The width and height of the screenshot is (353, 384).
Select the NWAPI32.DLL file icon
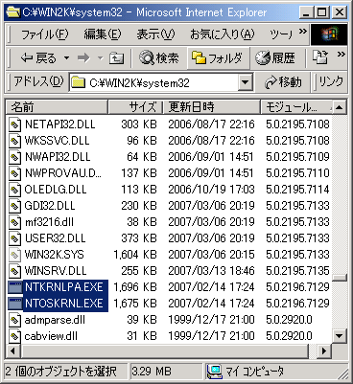(14, 157)
